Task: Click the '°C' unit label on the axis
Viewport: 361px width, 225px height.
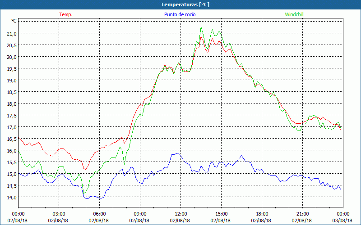Action: pyautogui.click(x=14, y=21)
